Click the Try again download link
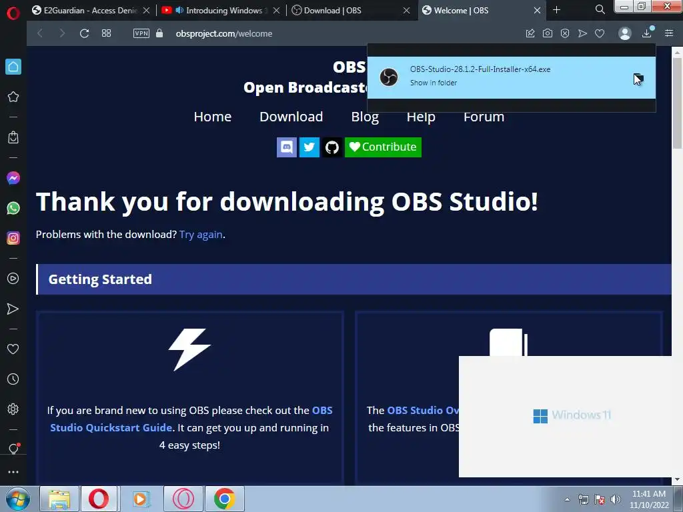Viewport: 683px width, 512px height. point(201,235)
